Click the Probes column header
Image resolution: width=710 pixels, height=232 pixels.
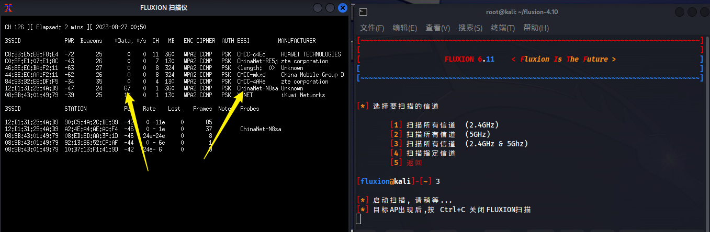coord(250,109)
